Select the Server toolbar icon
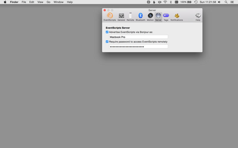The width and height of the screenshot is (238, 148). [158, 17]
